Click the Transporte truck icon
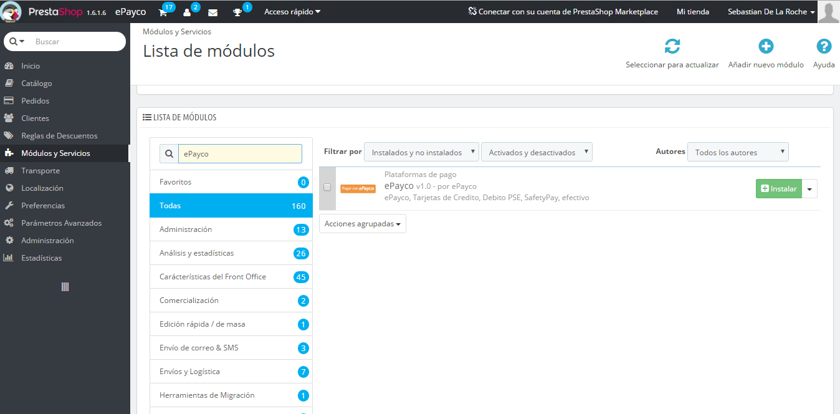This screenshot has height=414, width=840. click(x=9, y=170)
